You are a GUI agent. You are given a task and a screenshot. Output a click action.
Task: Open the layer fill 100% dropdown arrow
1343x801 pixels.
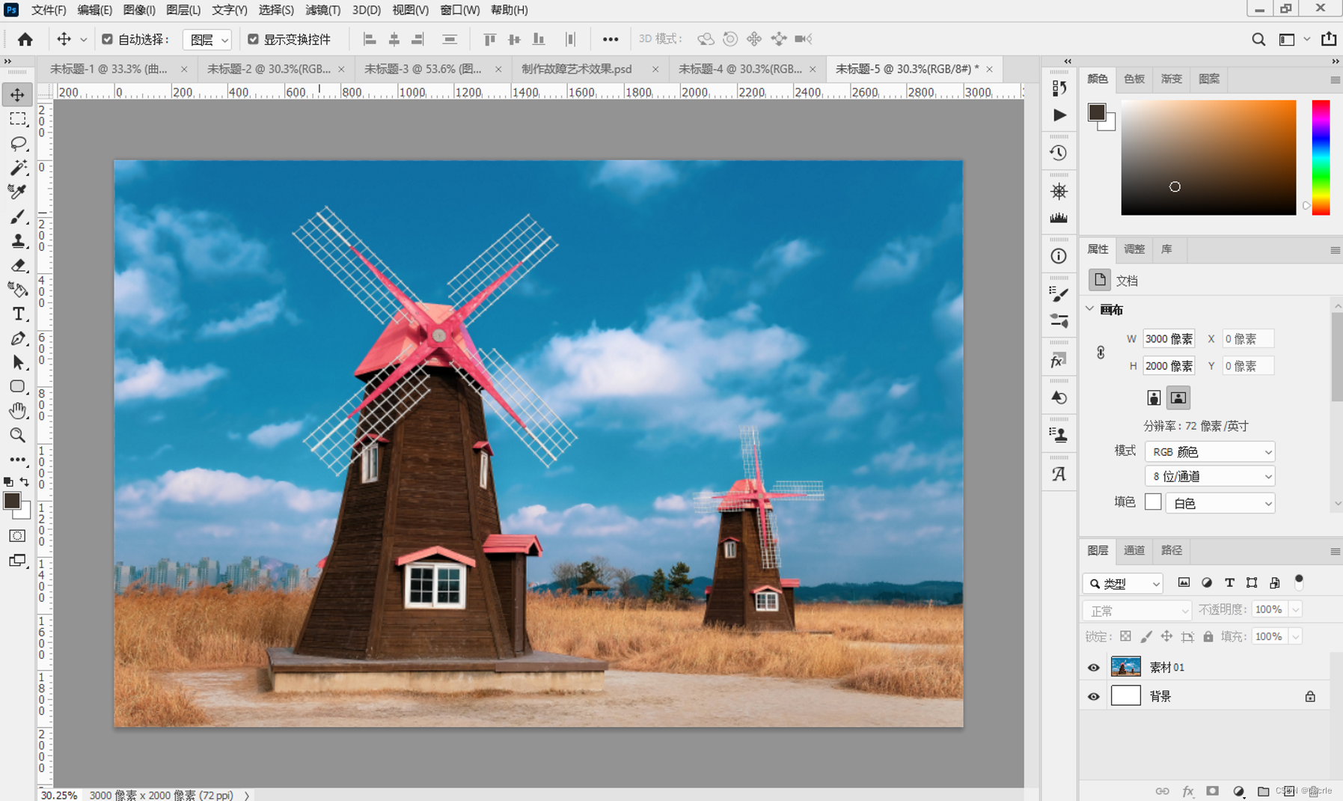[1296, 636]
